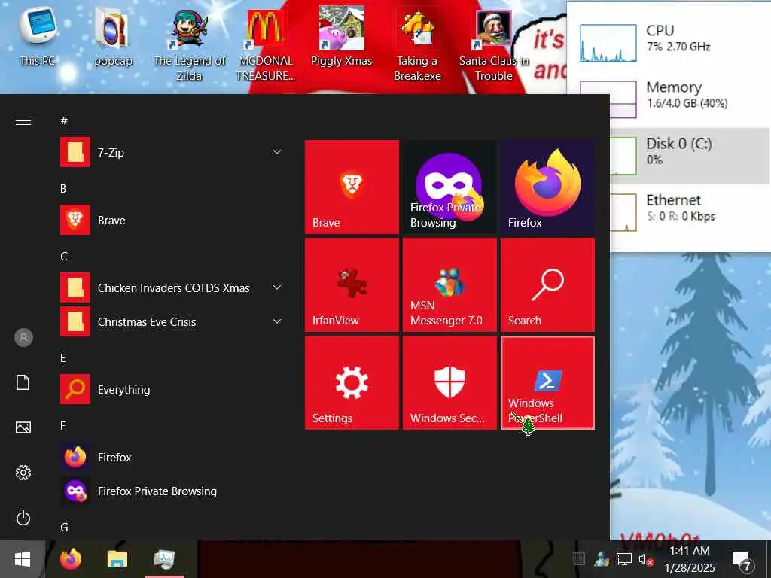Select Taking a Break.exe desktop icon
This screenshot has width=771, height=578.
click(x=417, y=44)
